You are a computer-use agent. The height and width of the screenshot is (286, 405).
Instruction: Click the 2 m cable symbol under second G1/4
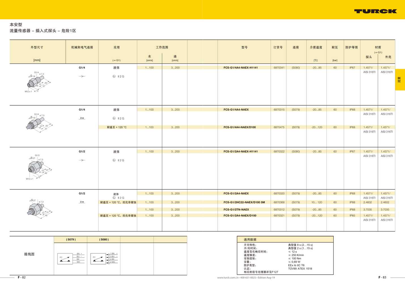click(x=82, y=118)
